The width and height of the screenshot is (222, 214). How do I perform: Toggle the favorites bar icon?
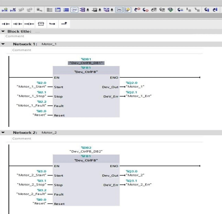(x=127, y=10)
